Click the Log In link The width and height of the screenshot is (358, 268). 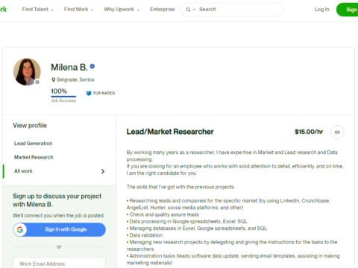(x=321, y=10)
